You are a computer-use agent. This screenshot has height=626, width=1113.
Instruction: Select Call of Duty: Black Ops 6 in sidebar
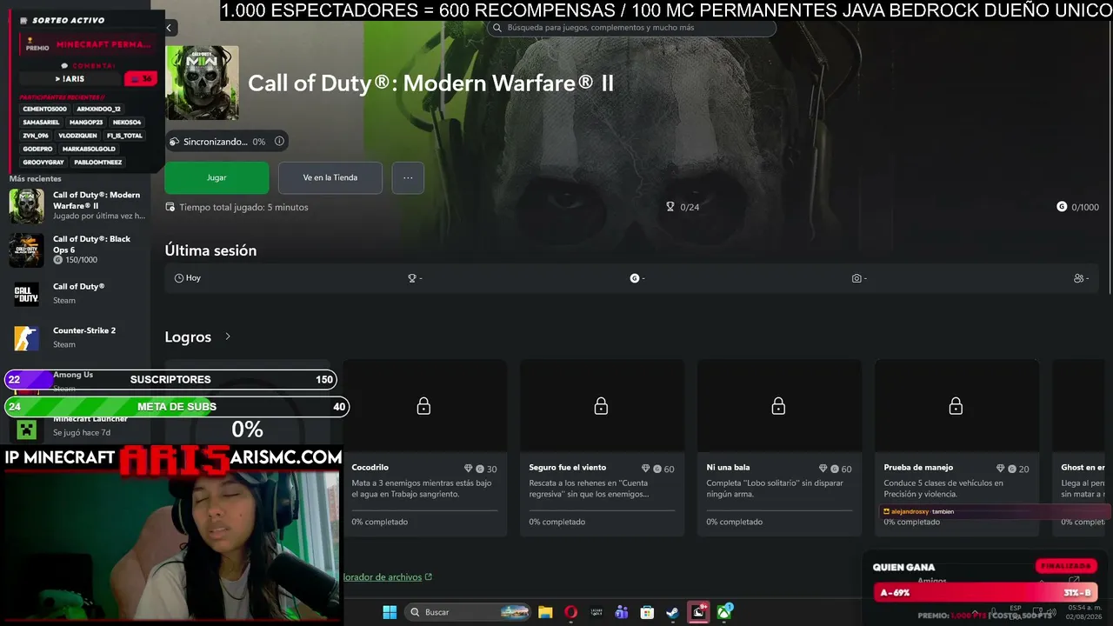pyautogui.click(x=78, y=250)
